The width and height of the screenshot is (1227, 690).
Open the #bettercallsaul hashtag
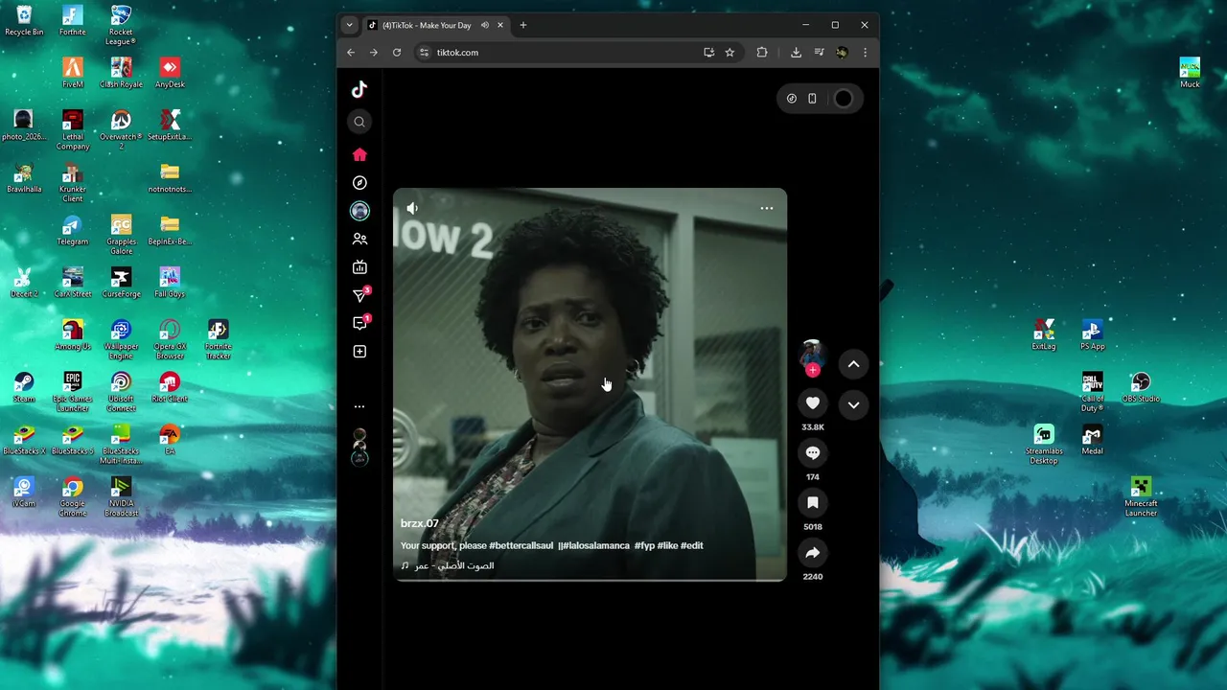(x=521, y=545)
